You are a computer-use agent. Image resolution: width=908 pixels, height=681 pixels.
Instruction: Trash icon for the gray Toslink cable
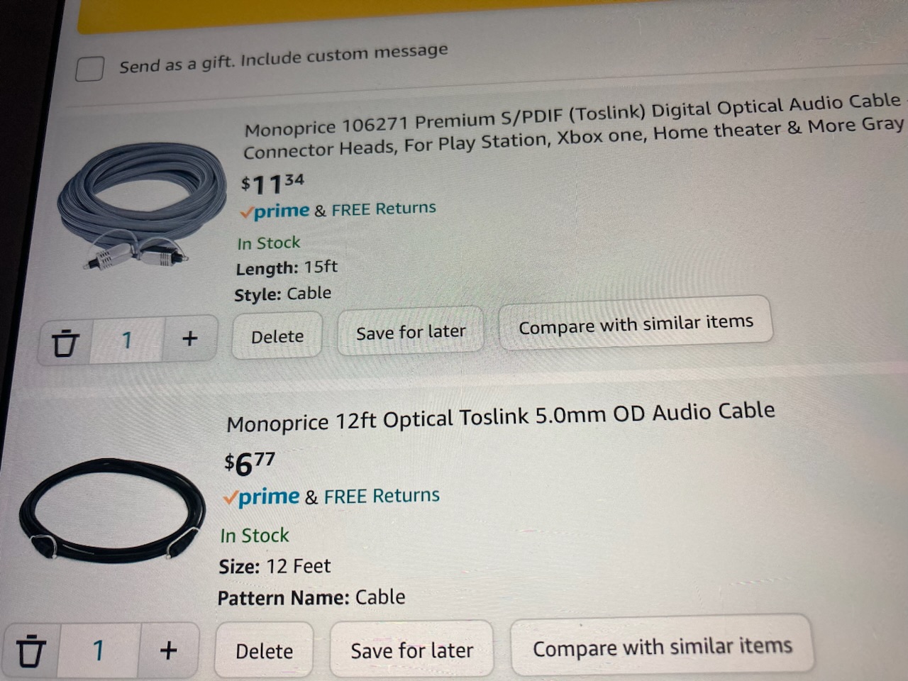[x=65, y=343]
